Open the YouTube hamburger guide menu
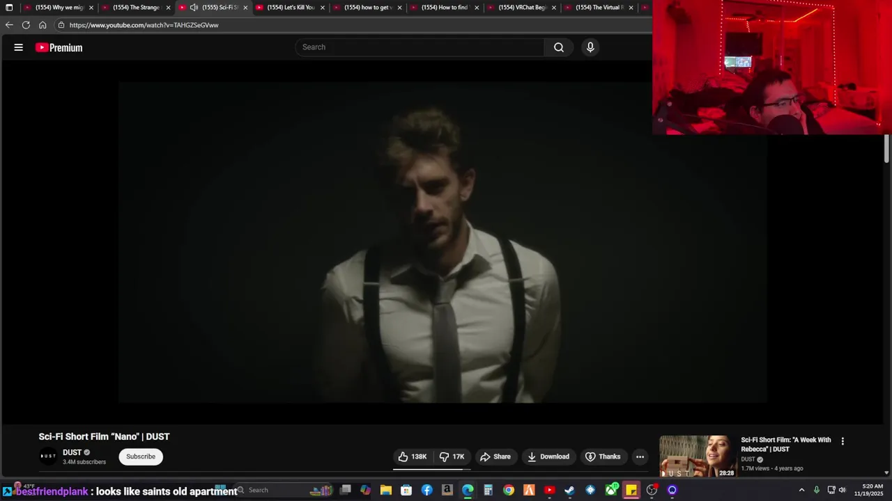This screenshot has height=501, width=892. click(x=19, y=47)
